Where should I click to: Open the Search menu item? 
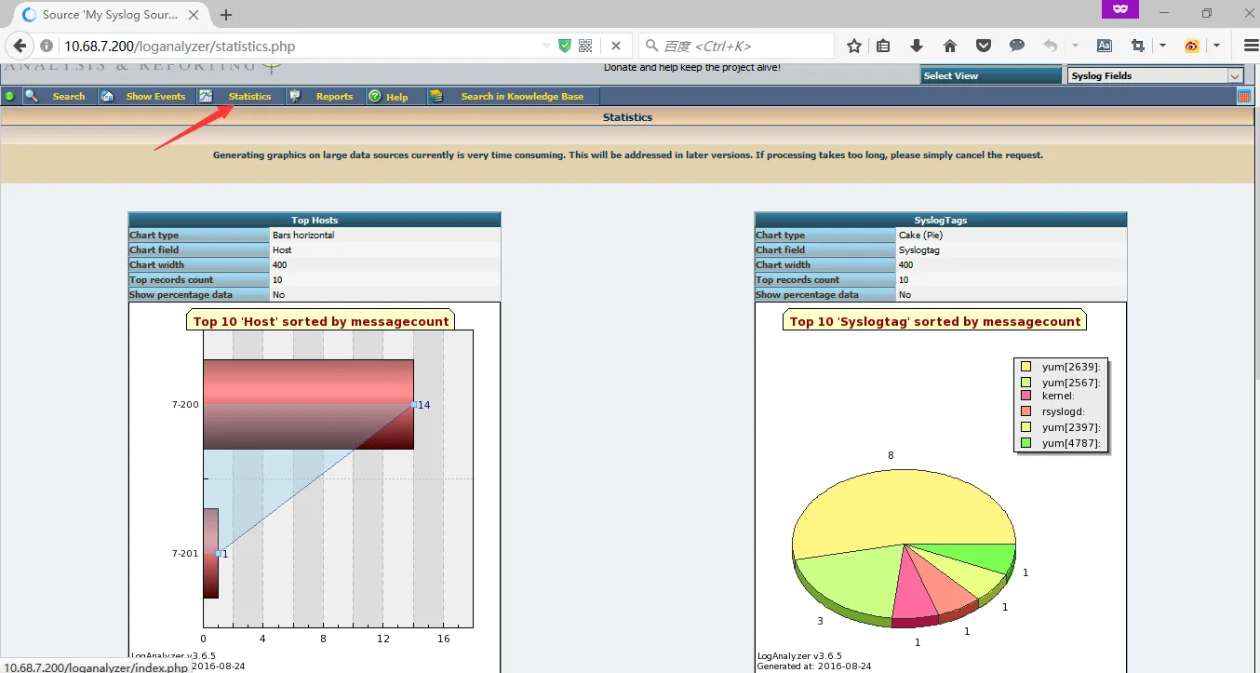click(68, 97)
